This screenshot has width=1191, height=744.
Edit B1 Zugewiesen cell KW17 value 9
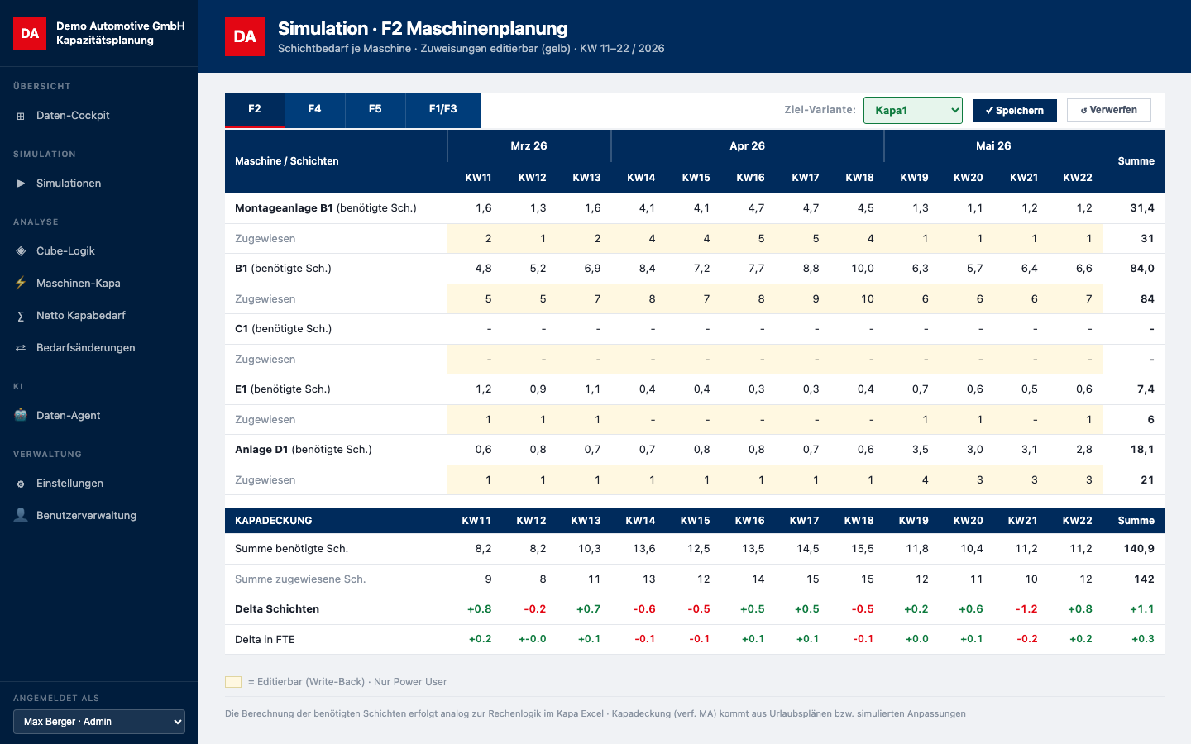(802, 298)
